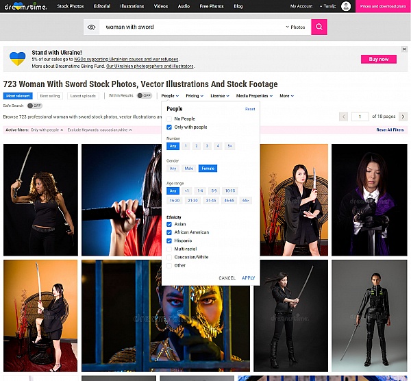Expand the Media Properties filter dropdown
The width and height of the screenshot is (411, 381).
pos(254,96)
